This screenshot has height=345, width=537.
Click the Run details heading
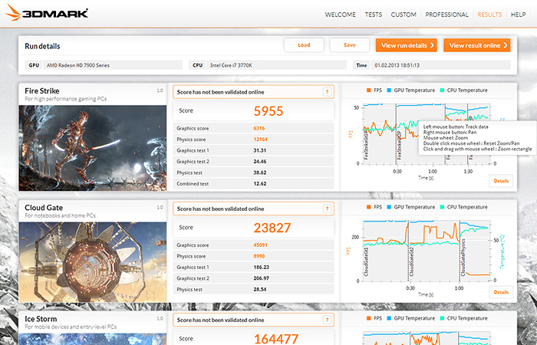[x=42, y=46]
